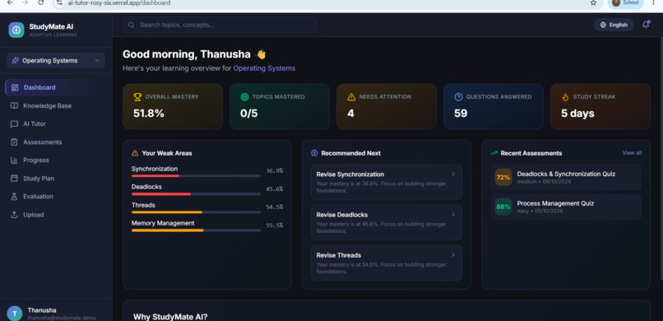Image resolution: width=663 pixels, height=321 pixels.
Task: Click the Assessments clipboard icon
Action: coord(14,142)
